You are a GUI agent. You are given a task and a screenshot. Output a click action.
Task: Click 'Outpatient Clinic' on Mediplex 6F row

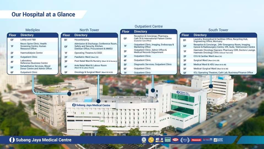(29, 72)
